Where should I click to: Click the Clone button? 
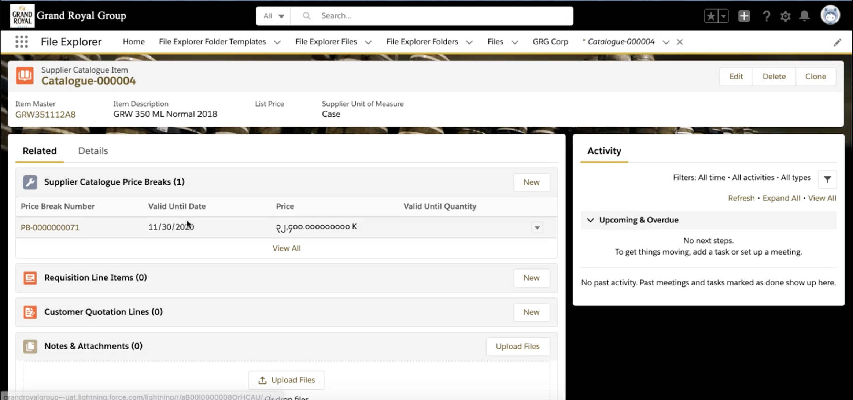(815, 77)
